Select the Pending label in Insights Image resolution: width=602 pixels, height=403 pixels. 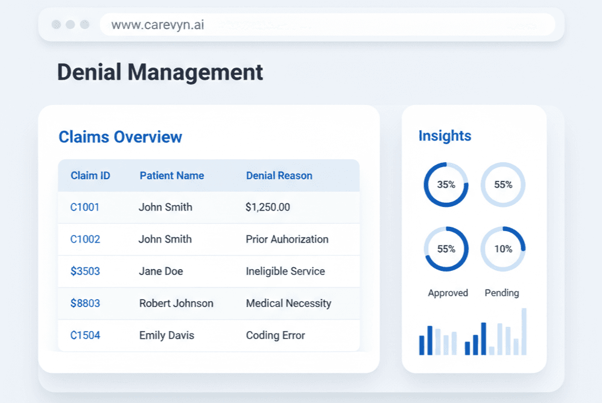point(501,293)
